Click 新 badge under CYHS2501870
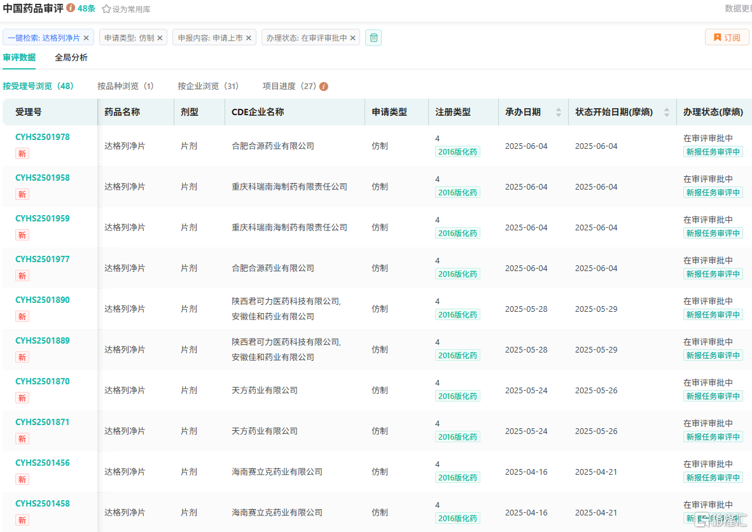 click(22, 398)
